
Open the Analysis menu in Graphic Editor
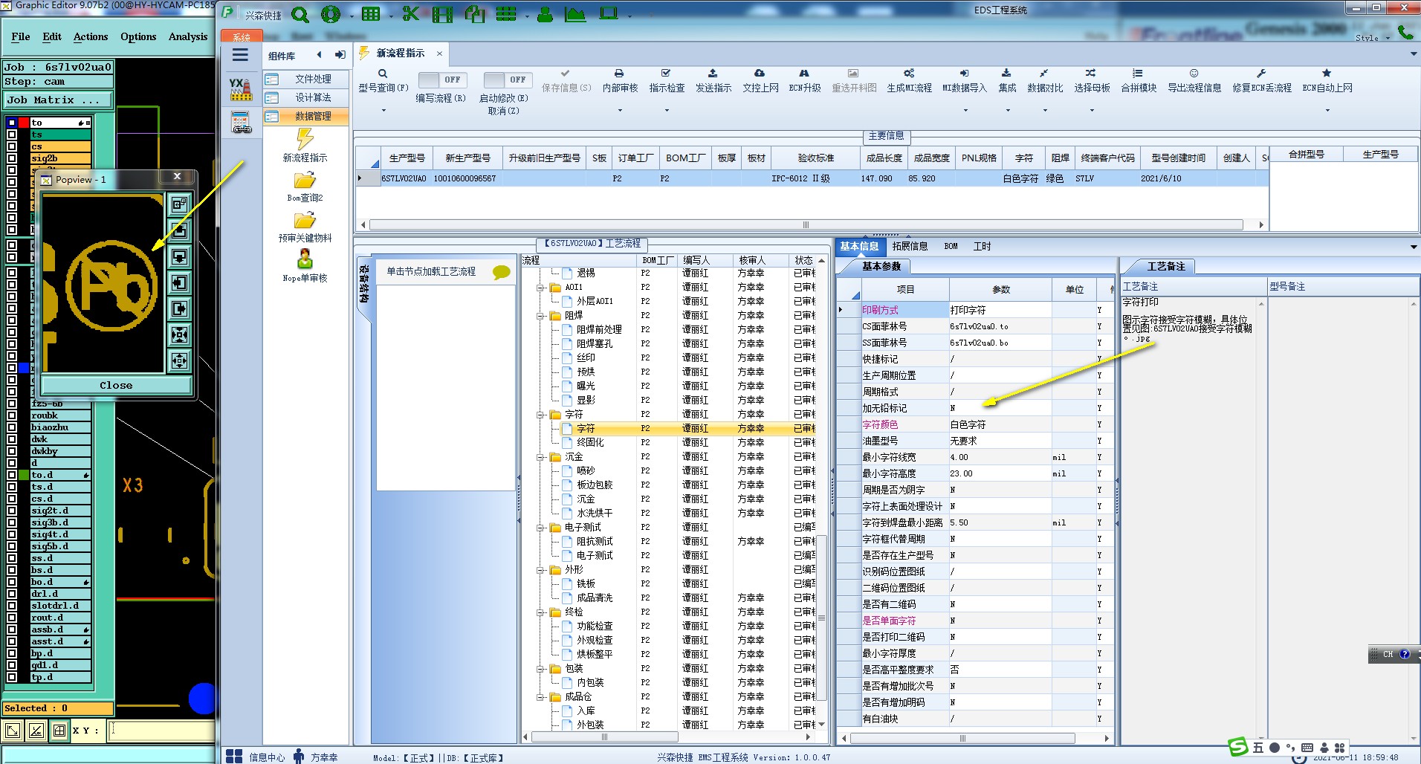tap(188, 36)
